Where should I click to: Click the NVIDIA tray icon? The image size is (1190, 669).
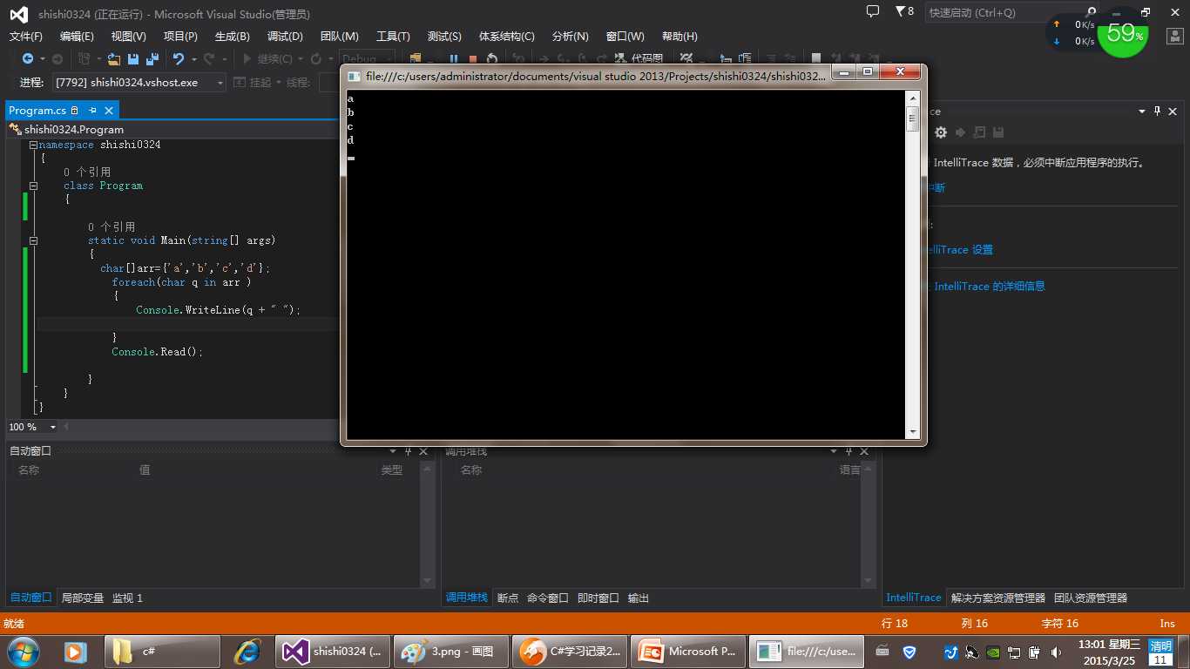point(993,652)
